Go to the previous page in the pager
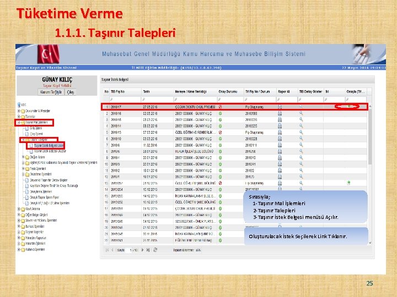This screenshot has width=397, height=297. [x=112, y=250]
